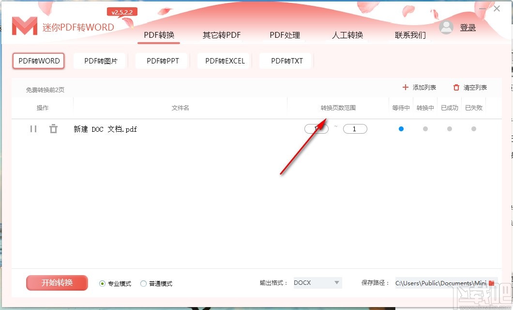Switch to PDF转换 tab

click(x=159, y=35)
